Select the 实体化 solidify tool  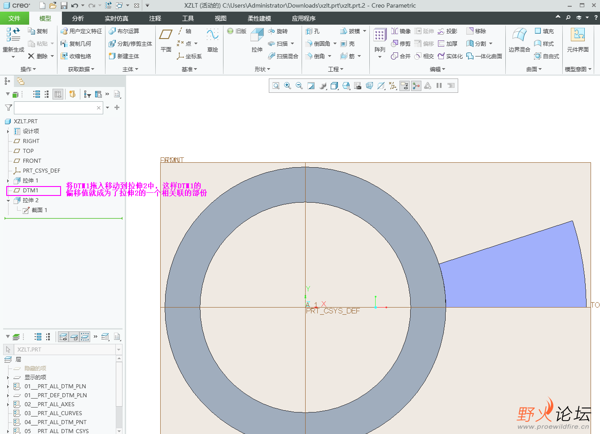click(450, 56)
